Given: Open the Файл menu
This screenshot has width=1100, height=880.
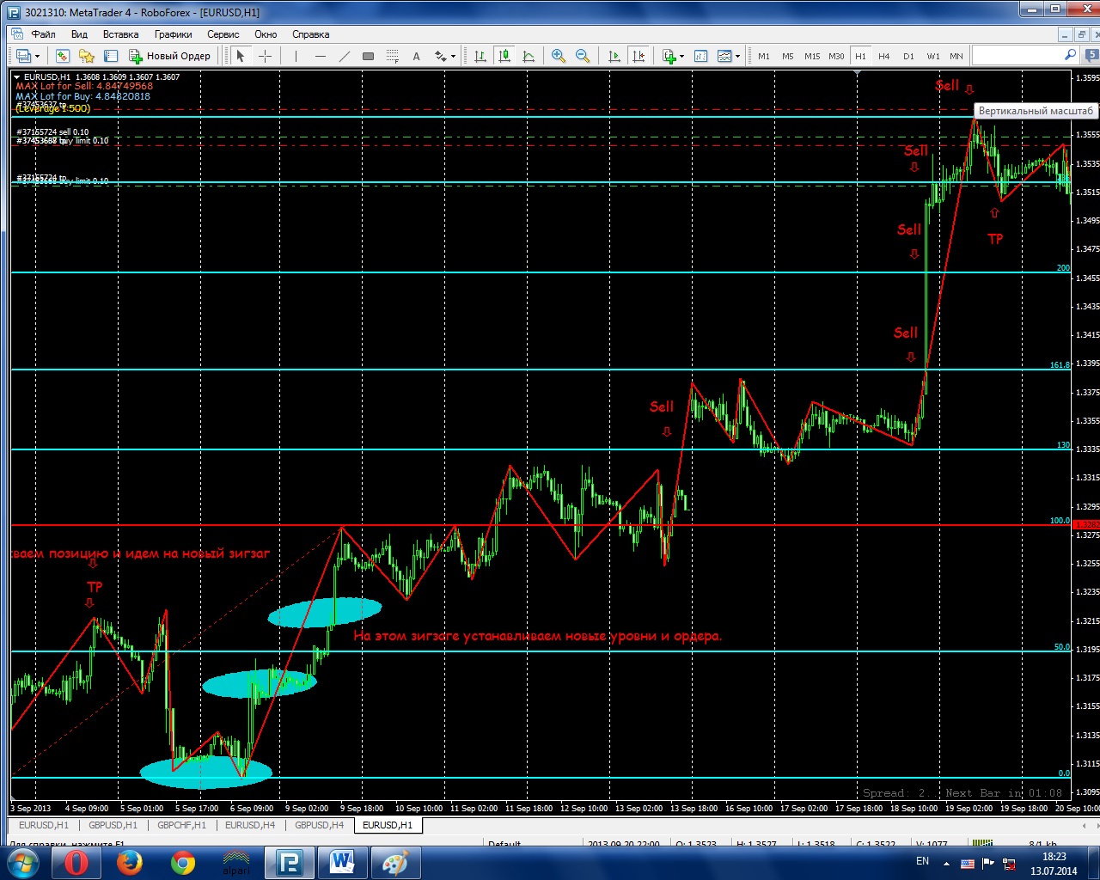Looking at the screenshot, I should [43, 34].
